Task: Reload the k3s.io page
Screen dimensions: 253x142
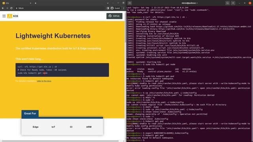Action: coord(11,8)
